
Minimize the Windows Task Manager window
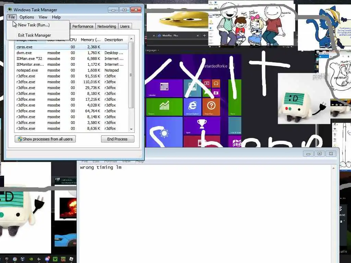113,10
